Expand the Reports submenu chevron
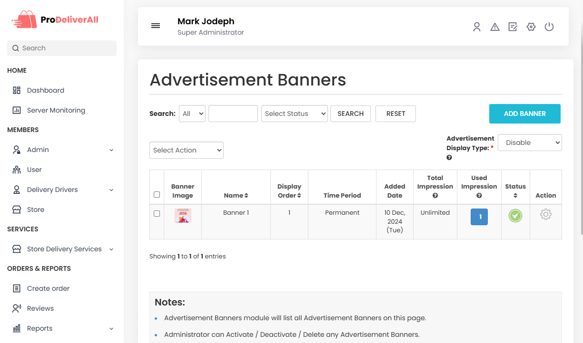Image resolution: width=583 pixels, height=343 pixels. point(111,329)
